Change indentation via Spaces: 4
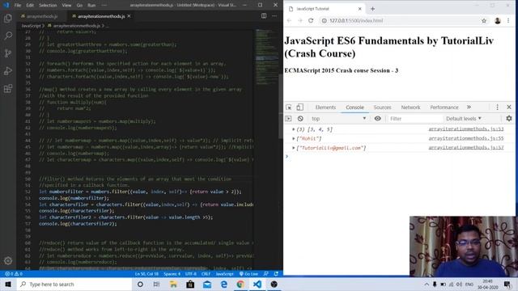 [x=172, y=274]
